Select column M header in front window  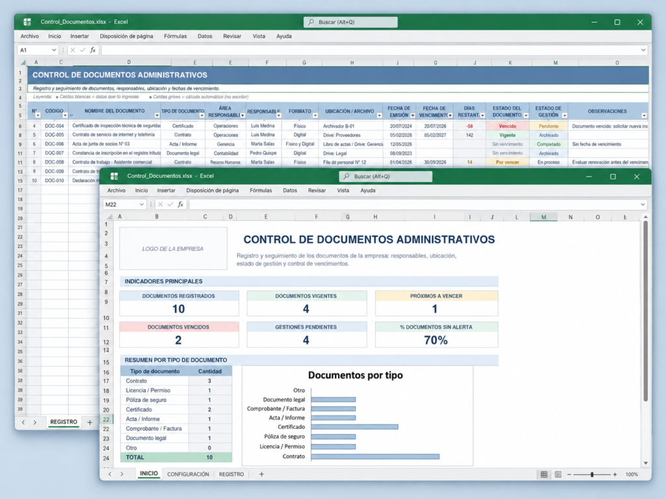[544, 217]
